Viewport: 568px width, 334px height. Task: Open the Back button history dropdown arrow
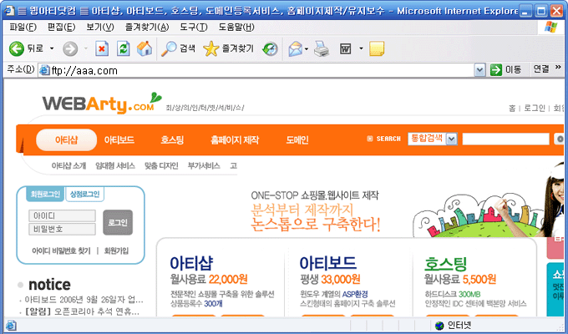point(52,48)
